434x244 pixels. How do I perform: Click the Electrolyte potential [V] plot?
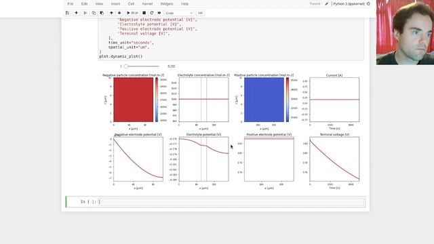[x=203, y=159]
